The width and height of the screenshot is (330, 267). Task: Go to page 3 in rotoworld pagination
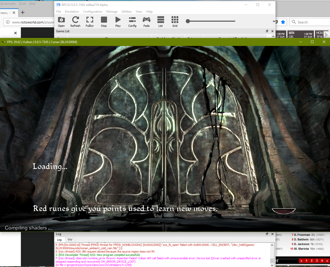(317, 261)
